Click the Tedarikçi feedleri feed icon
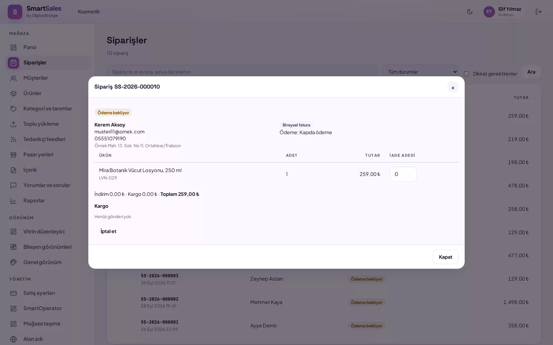The height and width of the screenshot is (345, 553). click(13, 140)
